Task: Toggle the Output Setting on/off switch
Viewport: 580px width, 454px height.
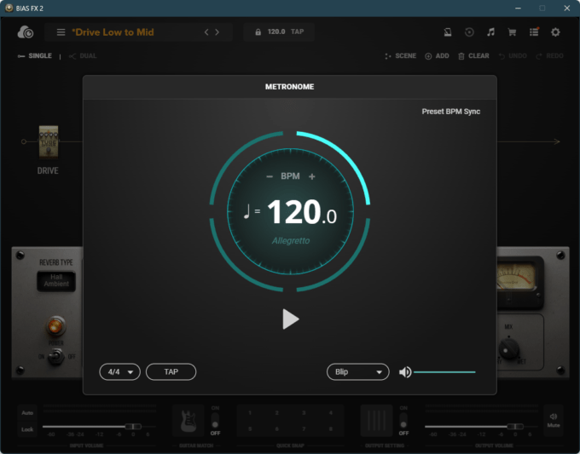Action: point(403,420)
